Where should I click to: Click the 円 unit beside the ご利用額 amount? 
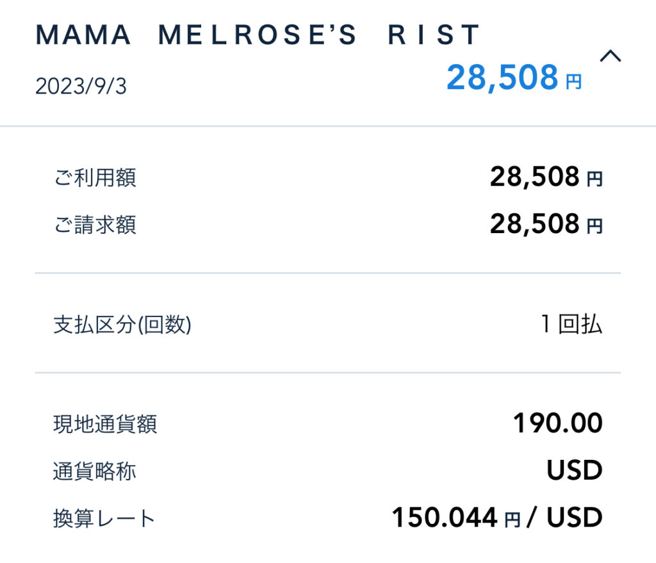594,179
